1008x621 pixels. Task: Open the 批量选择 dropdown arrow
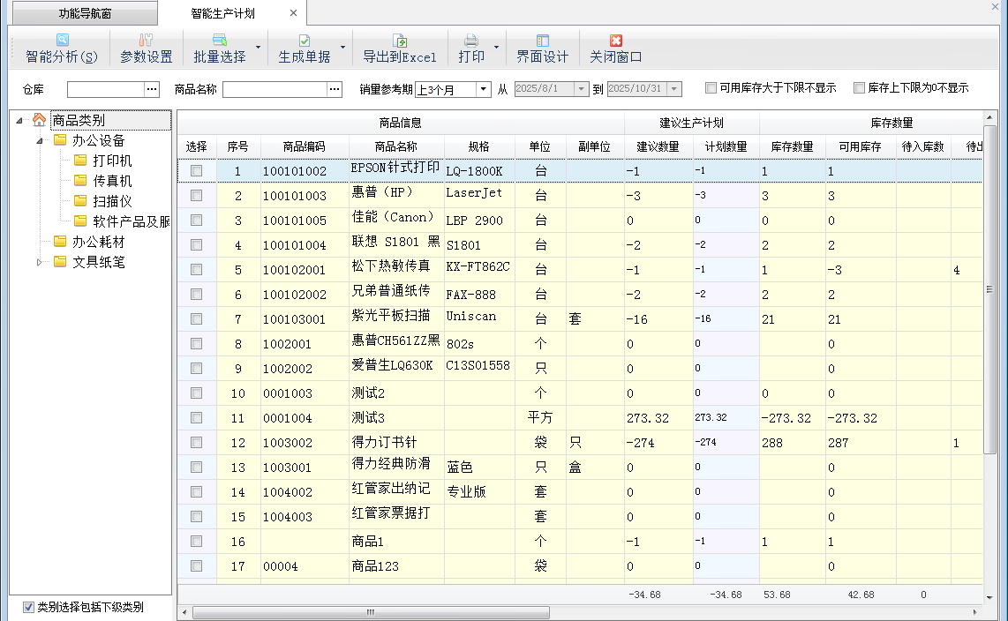(258, 48)
